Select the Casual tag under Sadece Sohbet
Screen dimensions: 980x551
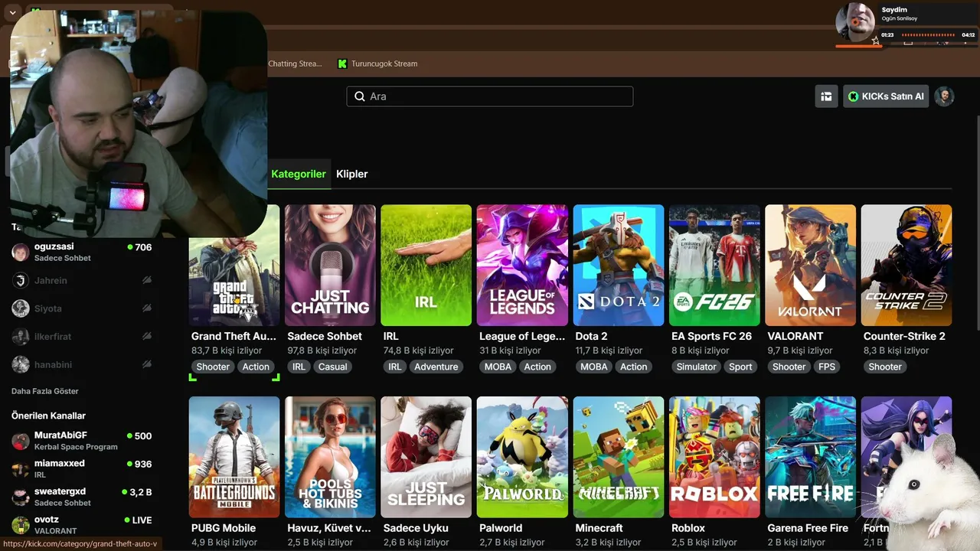333,367
